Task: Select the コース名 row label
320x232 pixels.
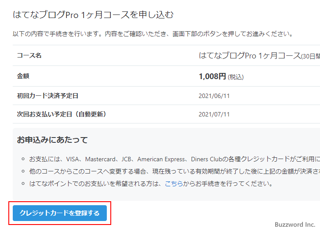Action: 29,55
